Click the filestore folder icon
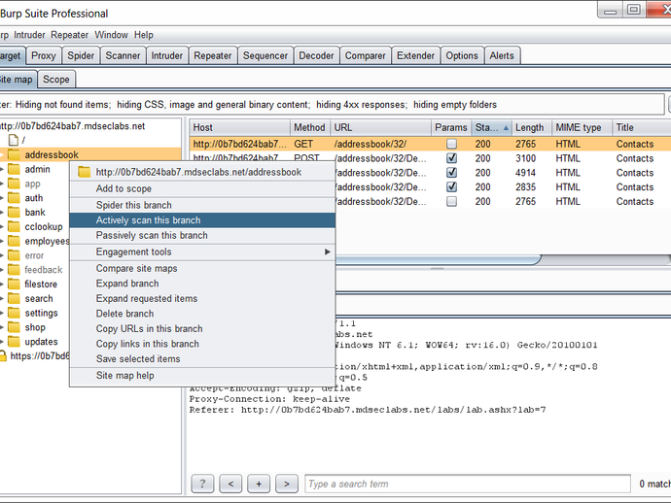Image resolution: width=671 pixels, height=503 pixels. point(14,285)
